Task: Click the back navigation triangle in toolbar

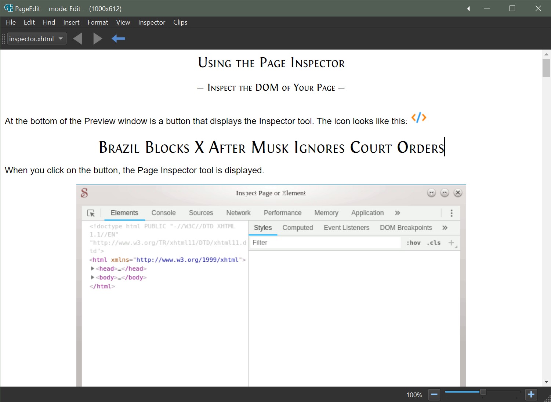Action: 77,39
